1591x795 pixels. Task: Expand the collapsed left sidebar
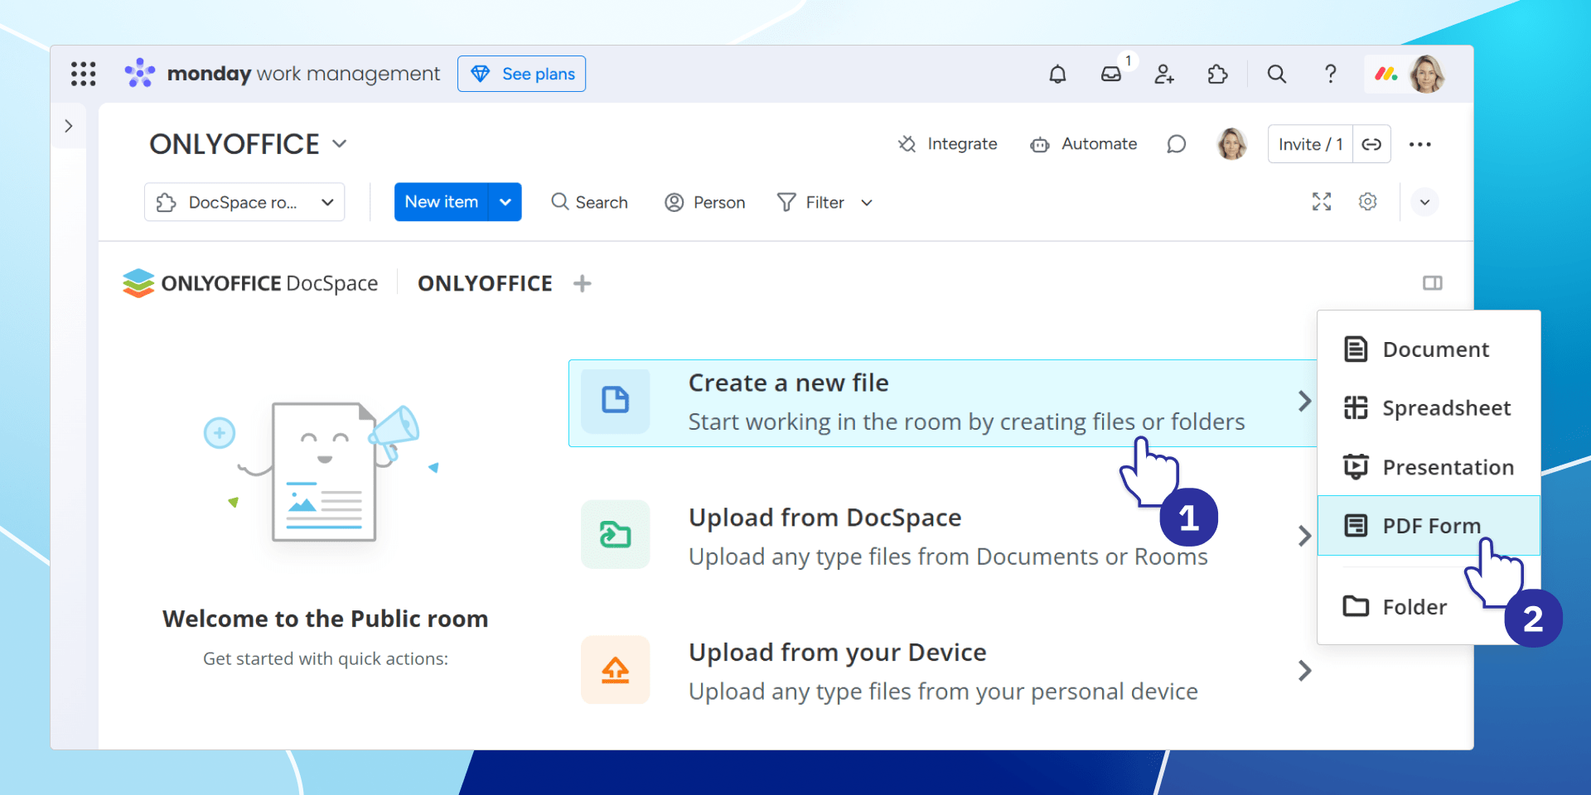69,126
